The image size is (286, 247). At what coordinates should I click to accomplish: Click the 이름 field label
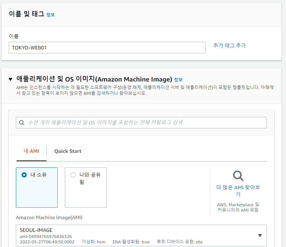point(14,36)
